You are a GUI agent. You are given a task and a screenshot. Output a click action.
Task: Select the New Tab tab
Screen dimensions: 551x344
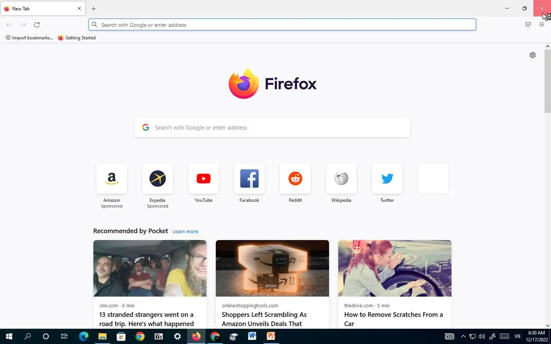click(43, 8)
